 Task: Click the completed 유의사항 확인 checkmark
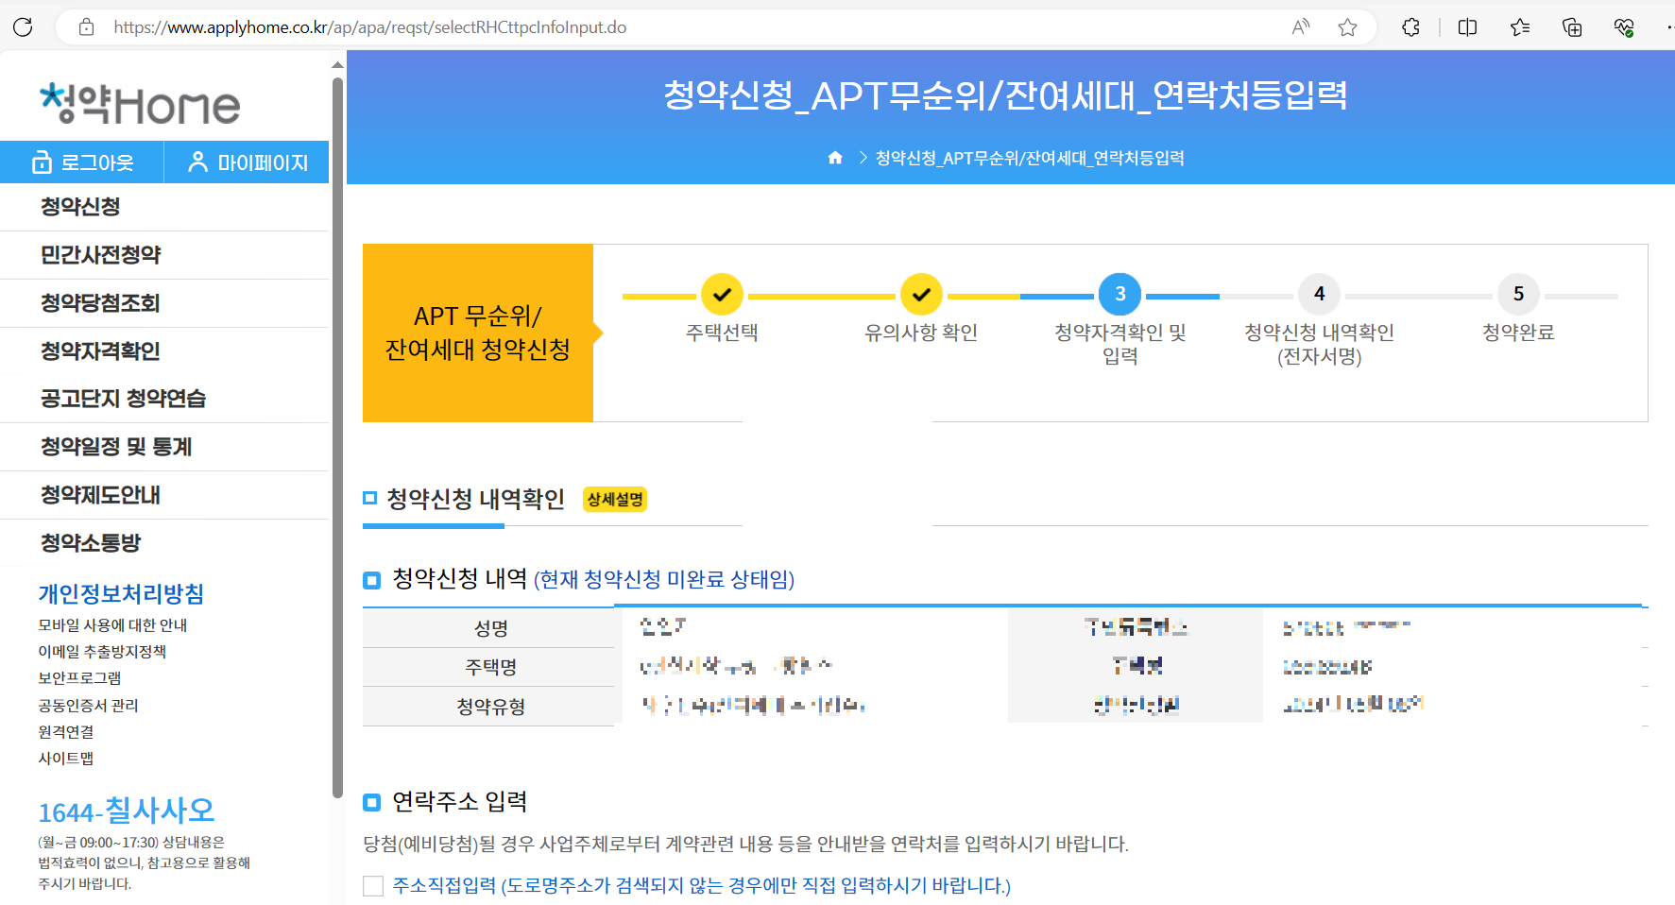pos(921,294)
